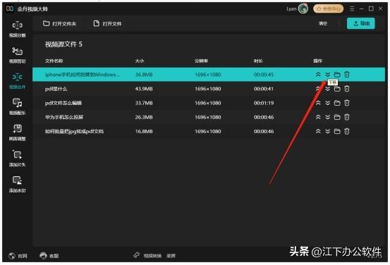The width and height of the screenshot is (390, 265).
Task: Click the teal 导出 export button
Action: 361,23
